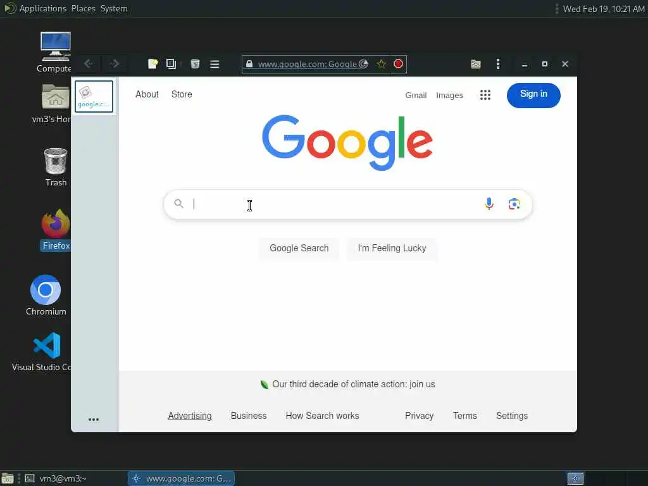Switch to vm3@vm3 terminal in taskbar
648x486 pixels.
tap(56, 478)
